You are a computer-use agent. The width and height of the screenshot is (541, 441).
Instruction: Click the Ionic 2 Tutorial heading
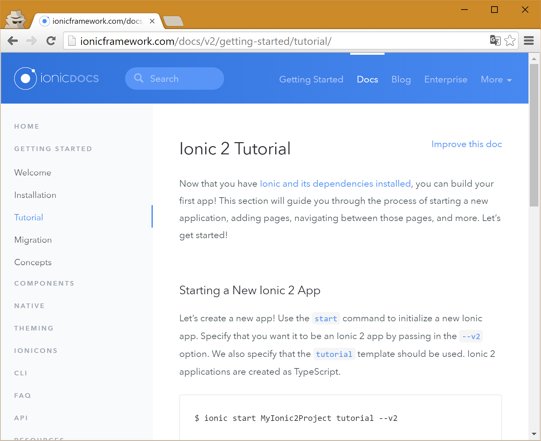pyautogui.click(x=235, y=148)
